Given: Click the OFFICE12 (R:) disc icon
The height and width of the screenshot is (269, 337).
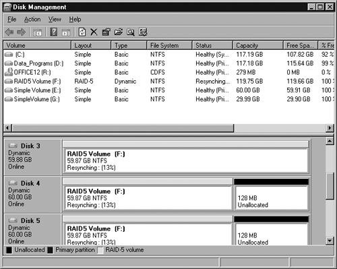Looking at the screenshot, I should [x=9, y=72].
